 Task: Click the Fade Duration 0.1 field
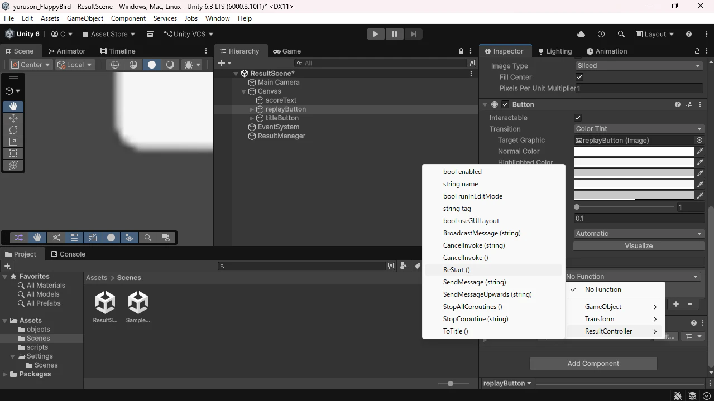coord(639,219)
